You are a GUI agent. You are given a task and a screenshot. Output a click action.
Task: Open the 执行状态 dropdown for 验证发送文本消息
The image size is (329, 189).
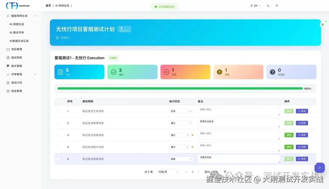tap(181, 111)
